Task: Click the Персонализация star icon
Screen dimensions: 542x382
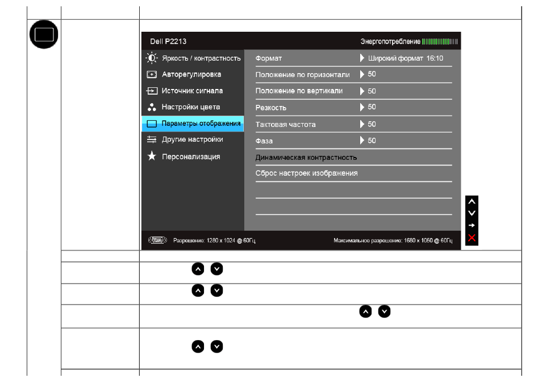Action: (x=152, y=156)
